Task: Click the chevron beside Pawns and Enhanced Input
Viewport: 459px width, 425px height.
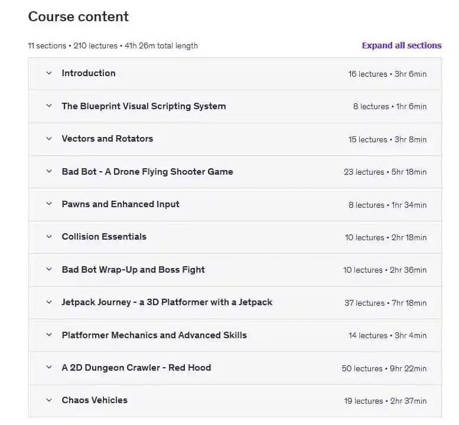Action: pos(49,204)
